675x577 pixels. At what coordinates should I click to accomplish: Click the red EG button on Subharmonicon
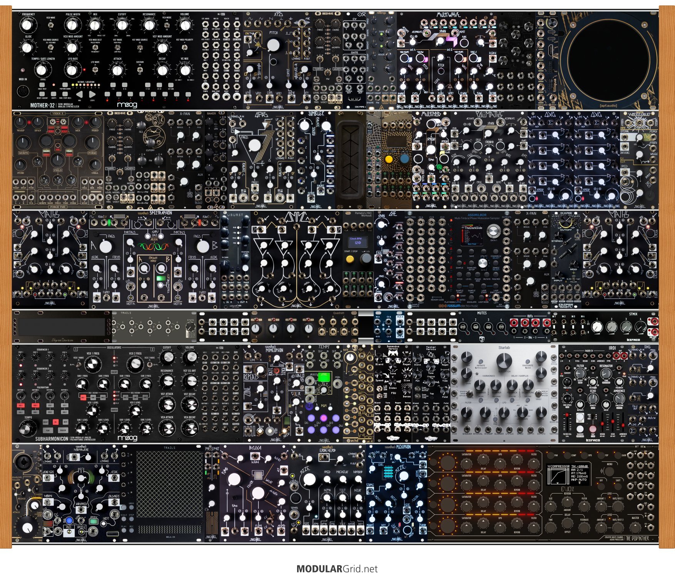(x=56, y=422)
